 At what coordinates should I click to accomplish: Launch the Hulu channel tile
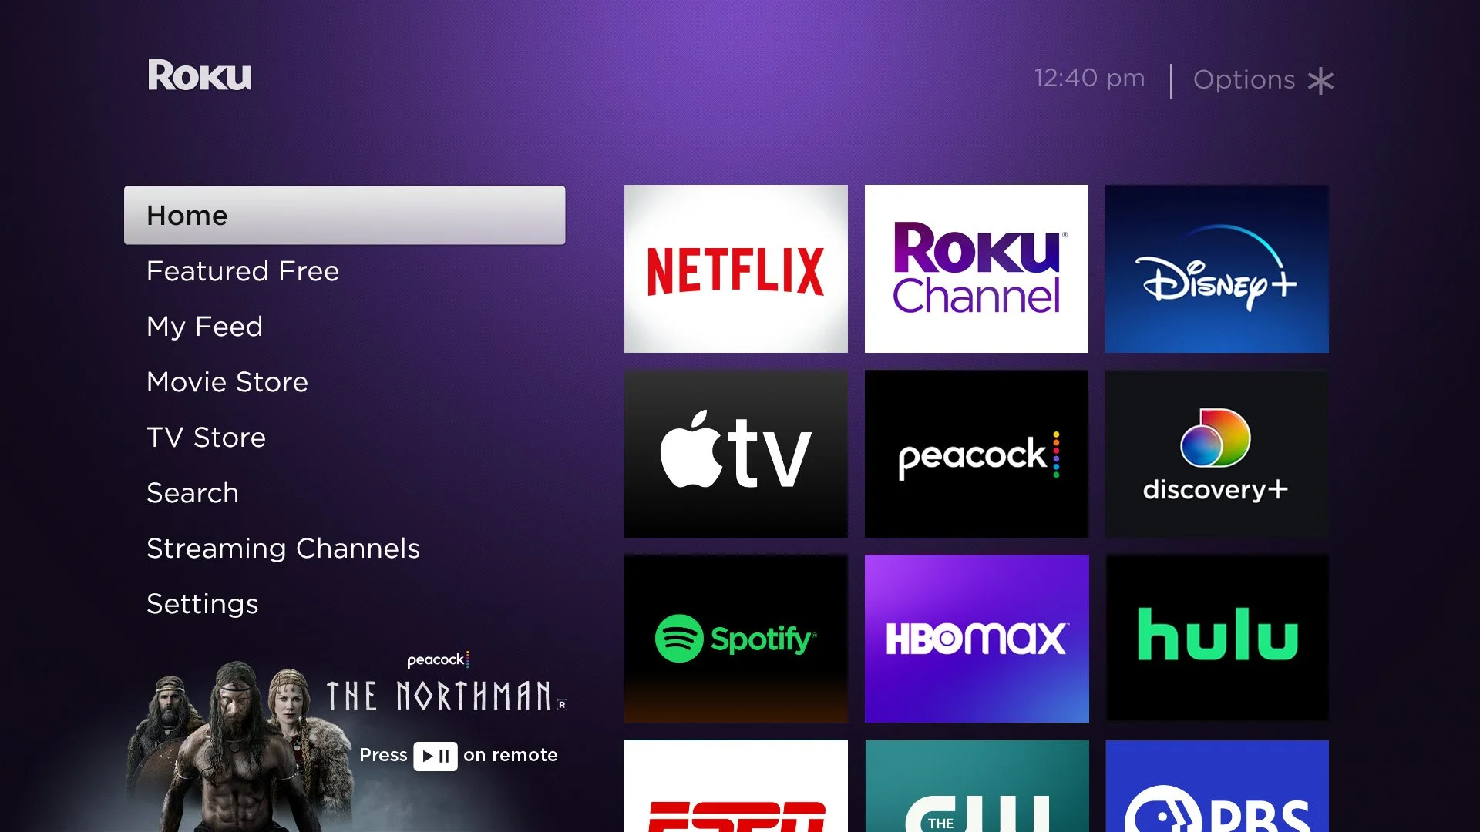(1216, 639)
